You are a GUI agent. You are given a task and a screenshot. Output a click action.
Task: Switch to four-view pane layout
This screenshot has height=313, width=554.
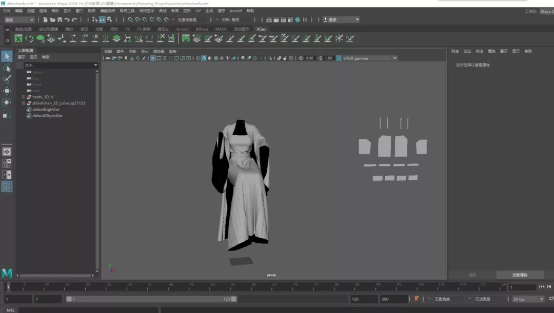[7, 163]
